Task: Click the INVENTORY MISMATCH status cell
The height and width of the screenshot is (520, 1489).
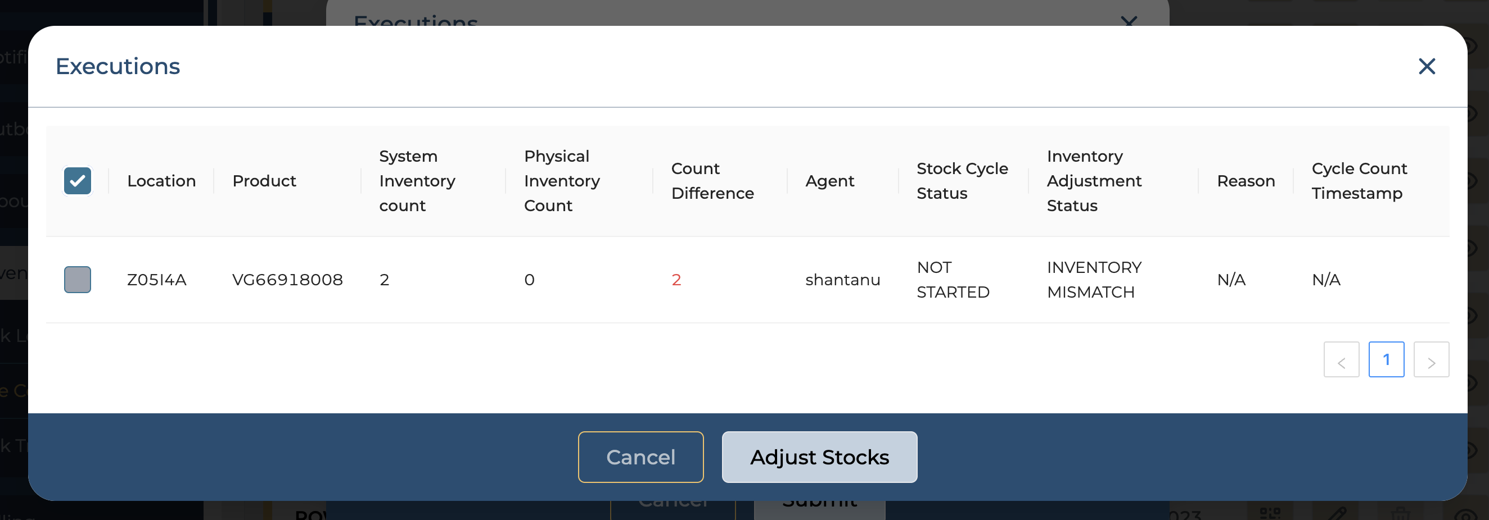Action: (x=1094, y=280)
